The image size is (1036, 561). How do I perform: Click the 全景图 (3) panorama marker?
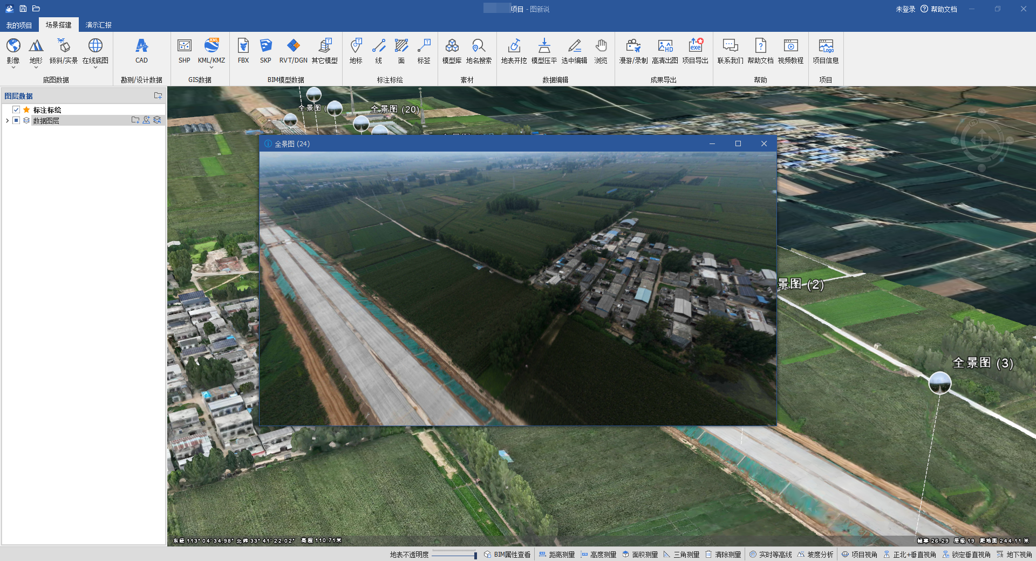(939, 383)
